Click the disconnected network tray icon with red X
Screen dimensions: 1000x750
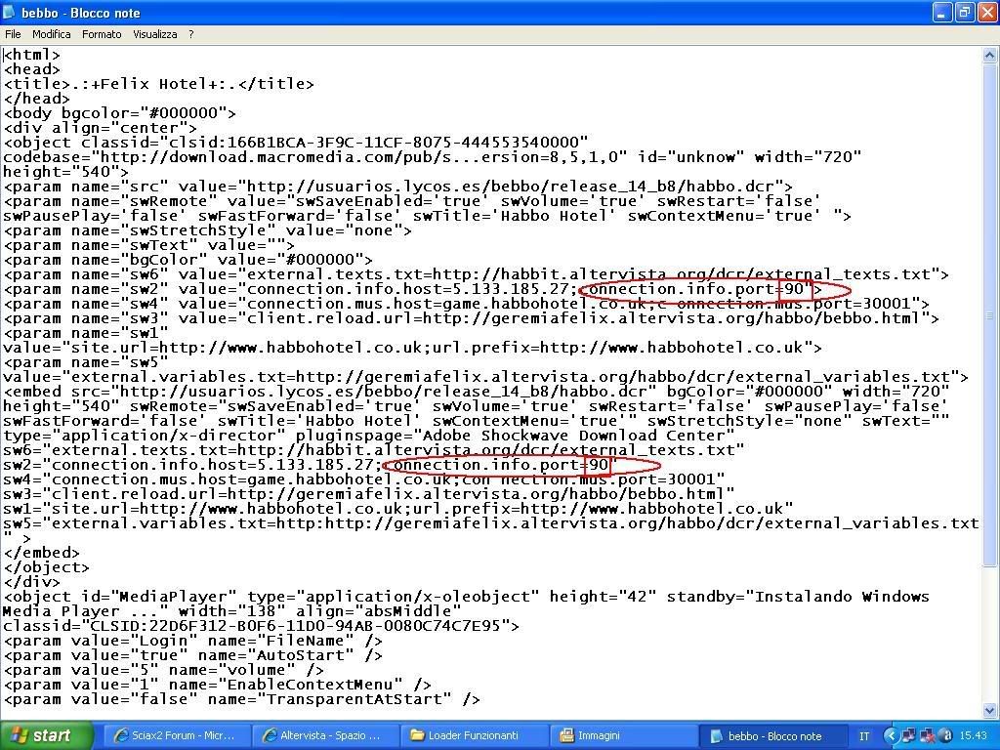[x=928, y=736]
